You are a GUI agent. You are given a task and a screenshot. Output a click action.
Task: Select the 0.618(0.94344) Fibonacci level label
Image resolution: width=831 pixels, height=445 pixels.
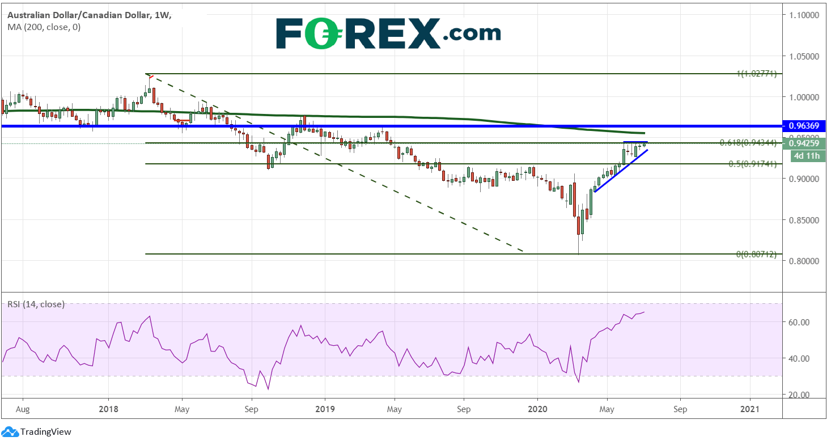748,143
